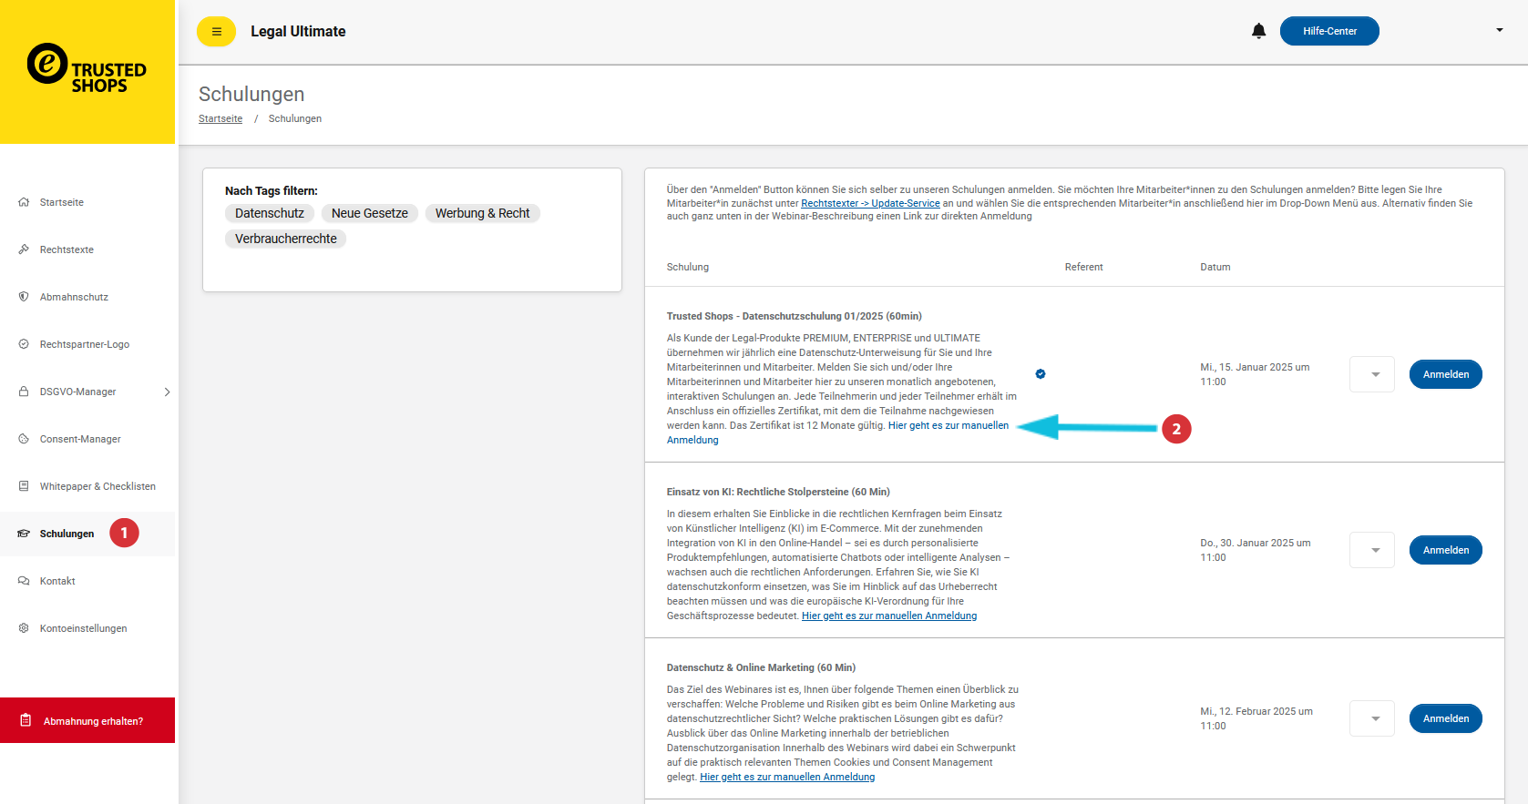The height and width of the screenshot is (804, 1528).
Task: Click the title Datenschutz & Online Marketing (60 Min)
Action: pyautogui.click(x=761, y=667)
